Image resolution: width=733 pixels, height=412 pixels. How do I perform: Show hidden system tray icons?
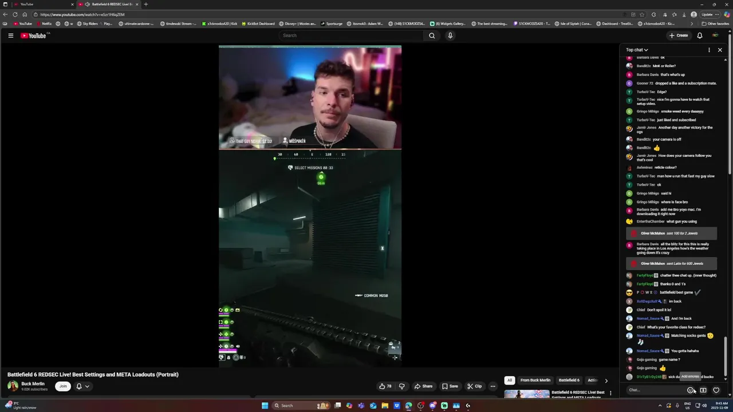coord(659,406)
